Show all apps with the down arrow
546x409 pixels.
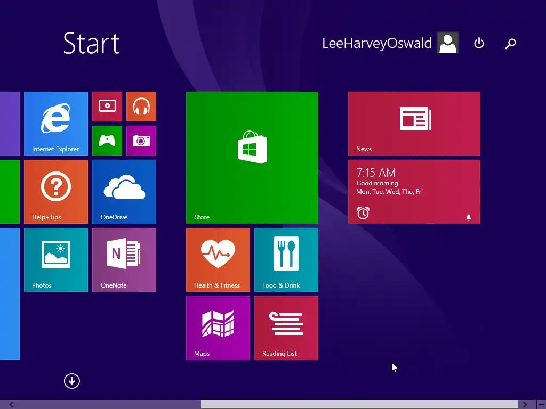(72, 381)
